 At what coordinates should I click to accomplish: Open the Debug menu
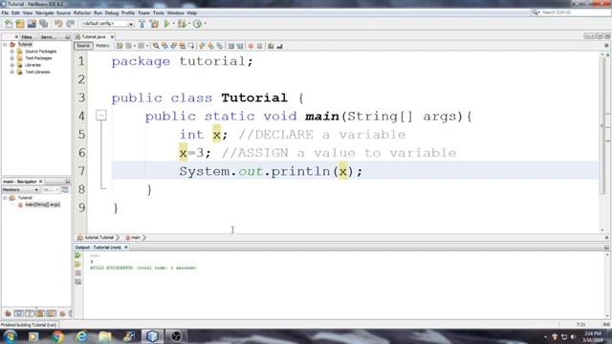[112, 12]
